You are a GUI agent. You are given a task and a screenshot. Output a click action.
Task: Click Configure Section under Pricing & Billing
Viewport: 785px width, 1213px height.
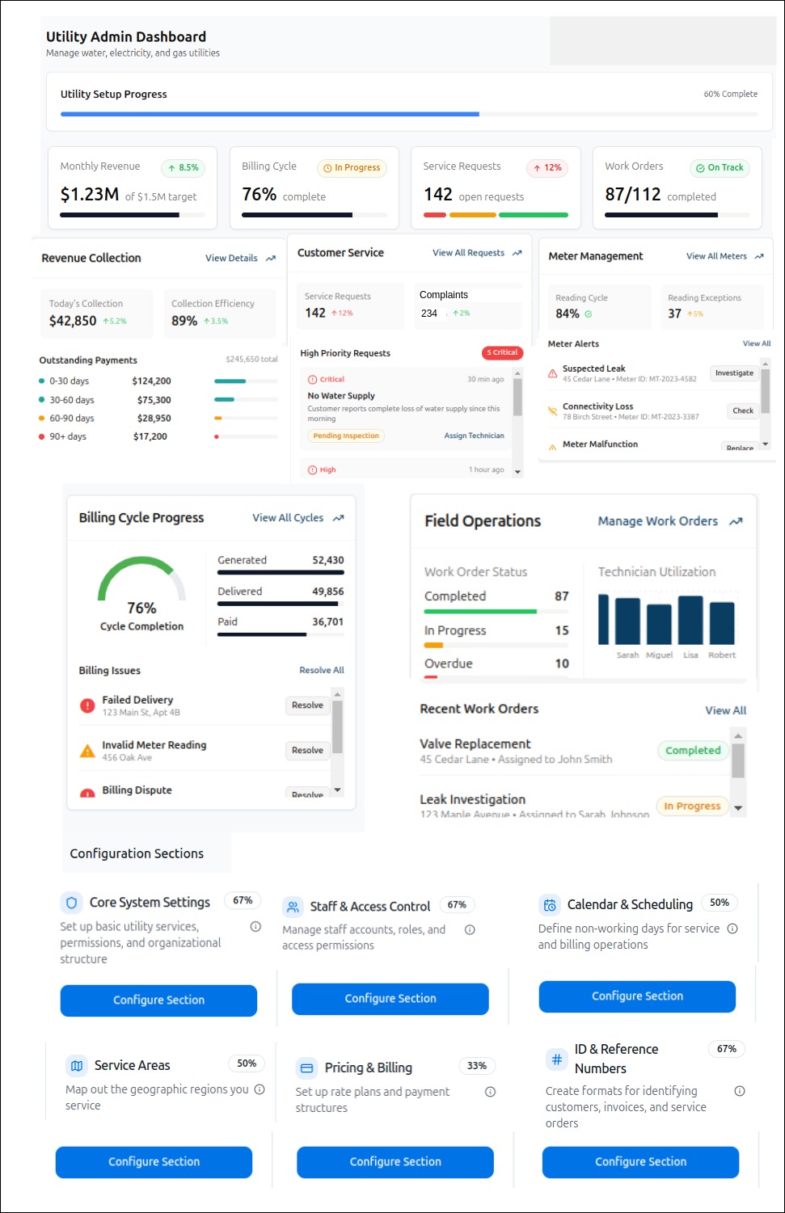click(395, 1162)
